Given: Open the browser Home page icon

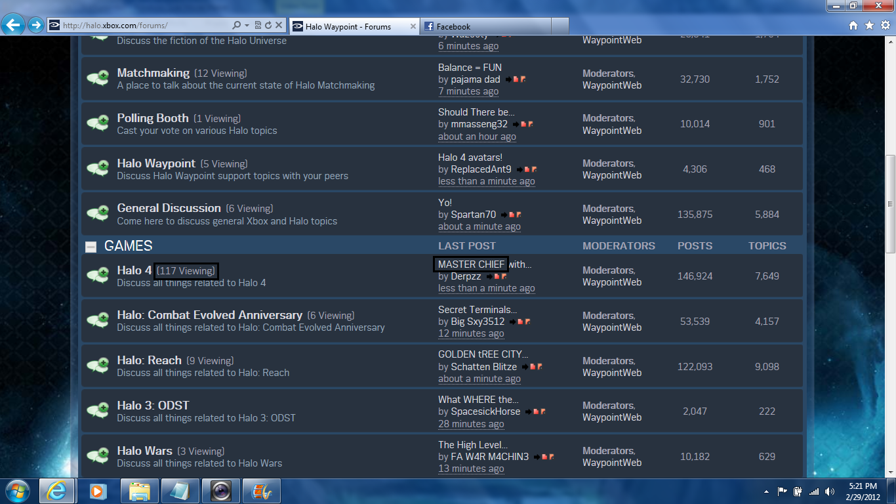Looking at the screenshot, I should pyautogui.click(x=853, y=26).
